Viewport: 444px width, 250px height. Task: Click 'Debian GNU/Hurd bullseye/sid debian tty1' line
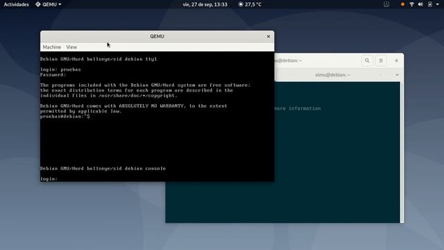(x=99, y=59)
